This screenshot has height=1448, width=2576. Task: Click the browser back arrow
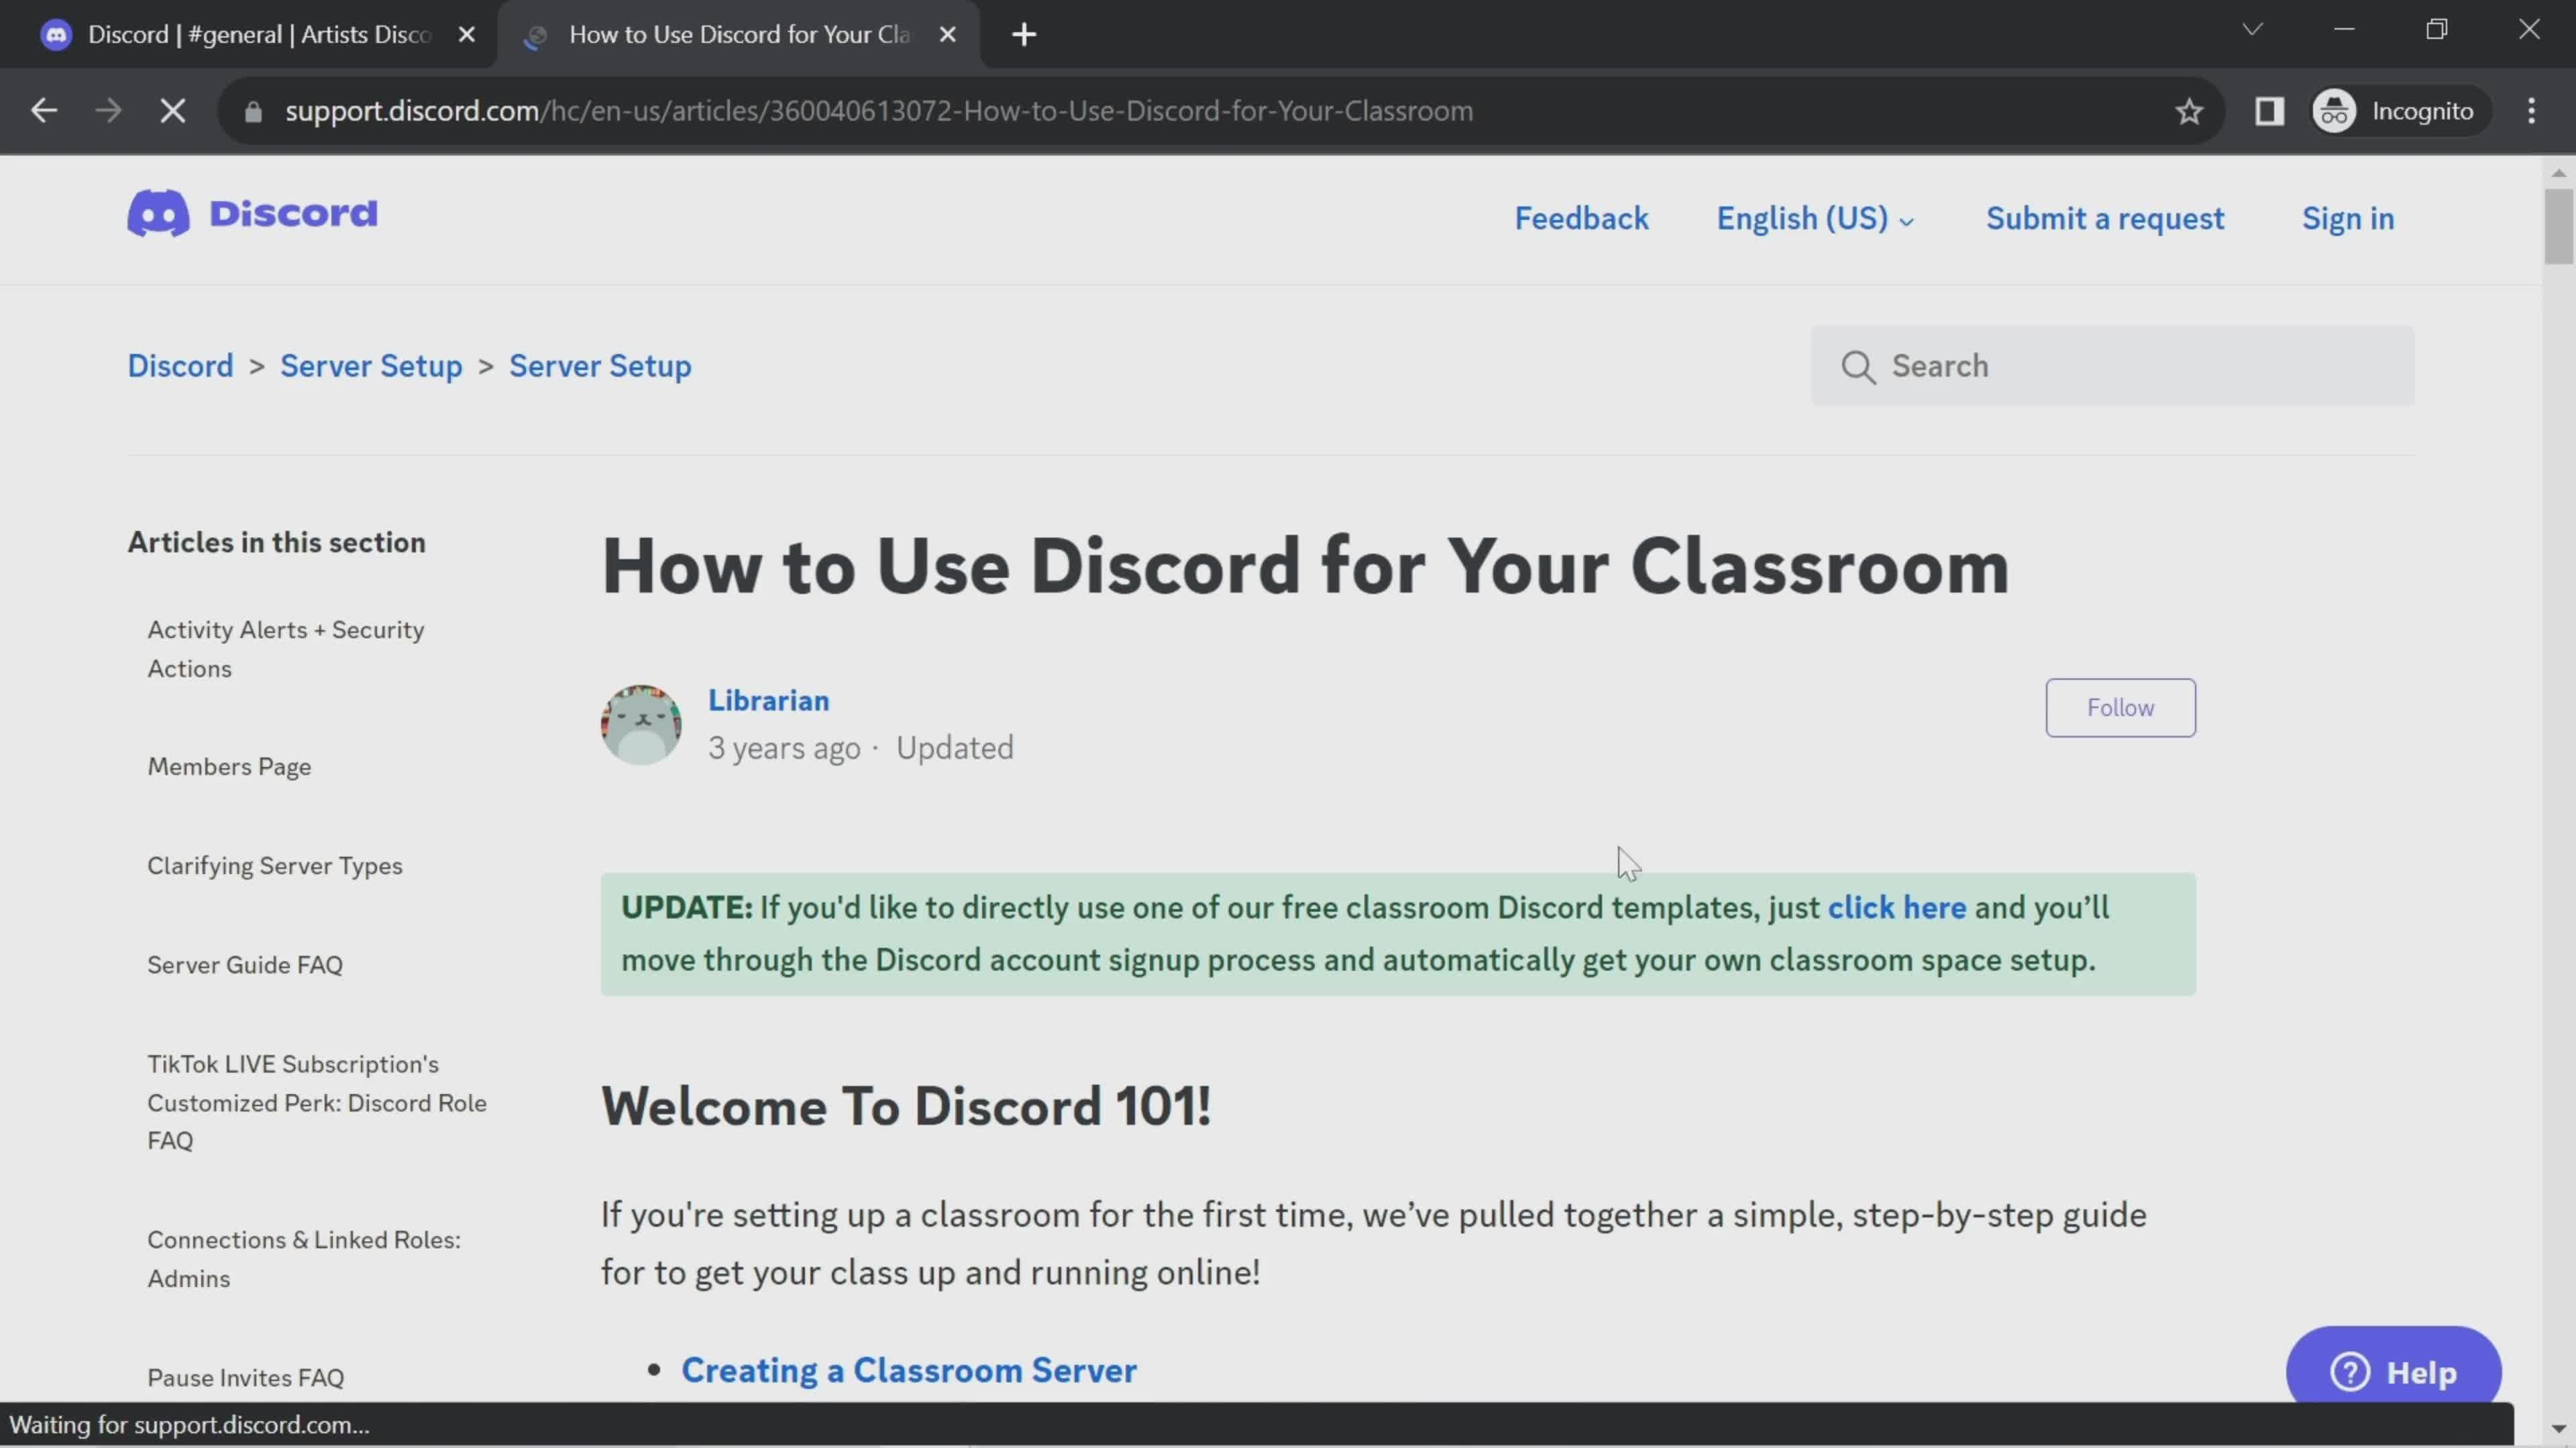(x=44, y=111)
